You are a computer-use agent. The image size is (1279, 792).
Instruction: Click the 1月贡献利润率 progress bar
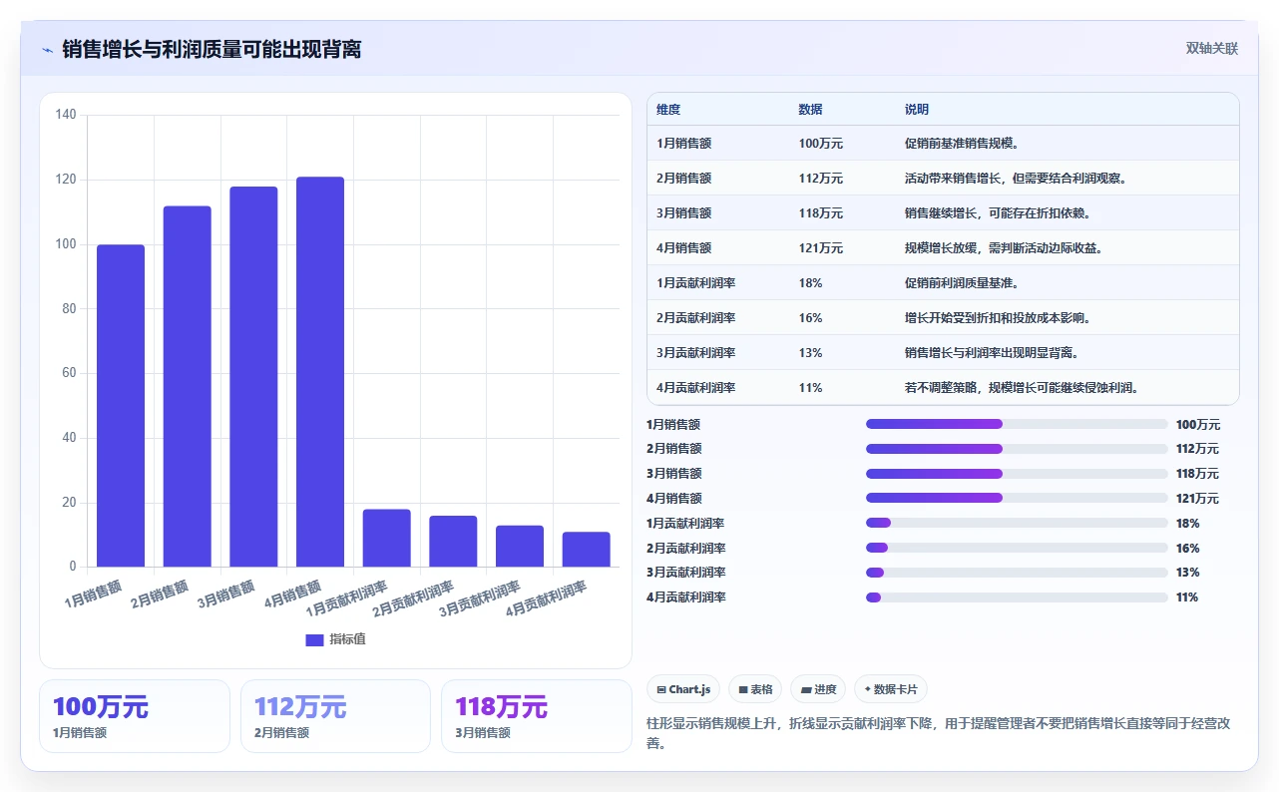(x=1017, y=523)
